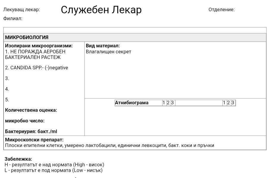This screenshot has width=269, height=178.
Task: Click empty microorganism row number 3
Action: [x=7, y=78]
